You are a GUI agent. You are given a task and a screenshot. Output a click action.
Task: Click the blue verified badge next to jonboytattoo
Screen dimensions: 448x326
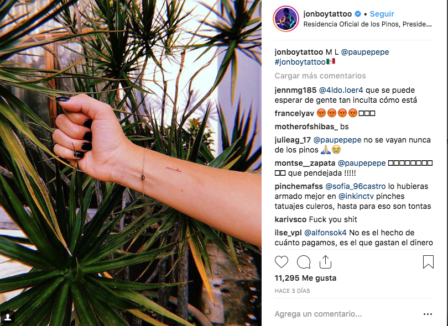click(358, 14)
